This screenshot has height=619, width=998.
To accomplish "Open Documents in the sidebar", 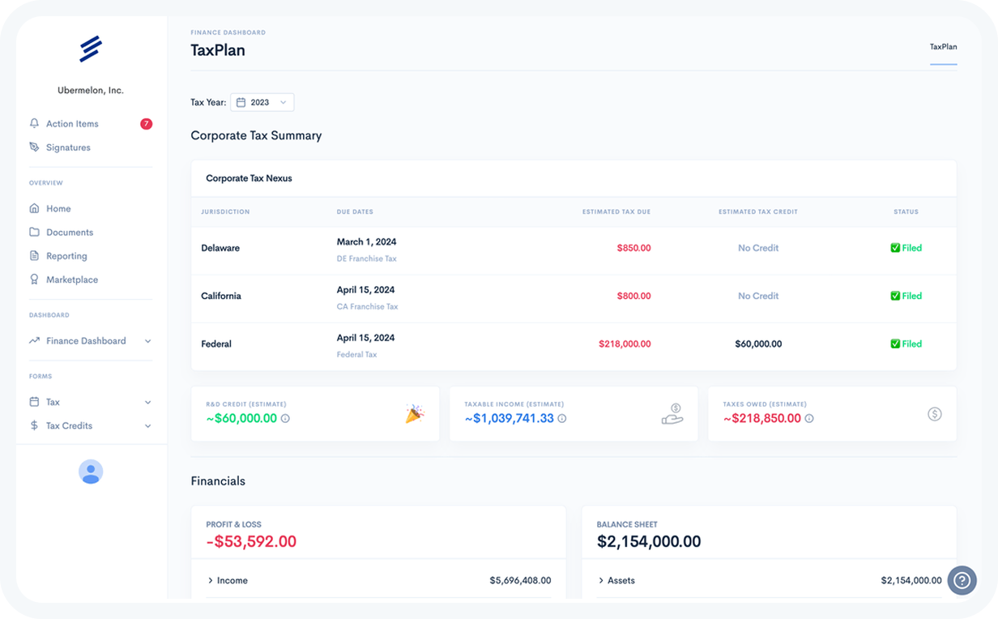I will pos(69,233).
